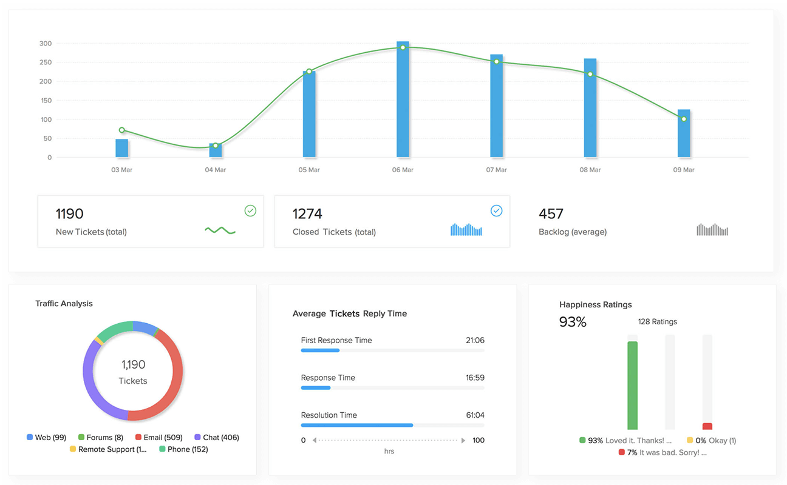Click the green wave sparkline icon
Image resolution: width=787 pixels, height=485 pixels.
(220, 230)
